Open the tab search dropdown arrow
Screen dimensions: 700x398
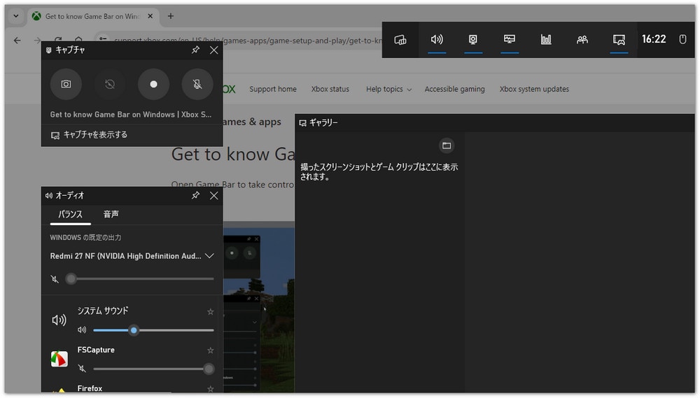[x=15, y=16]
